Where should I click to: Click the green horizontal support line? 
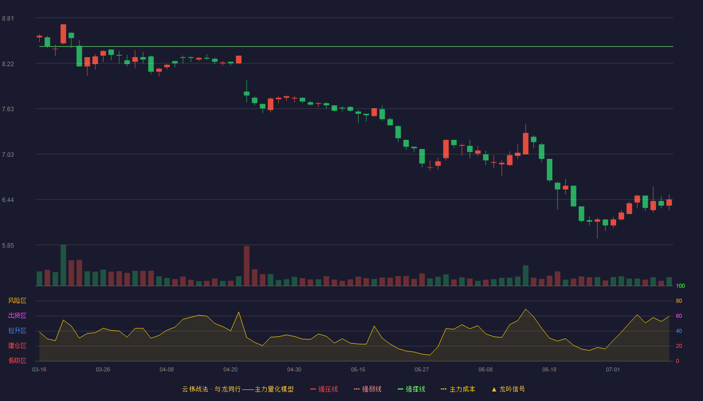[356, 46]
